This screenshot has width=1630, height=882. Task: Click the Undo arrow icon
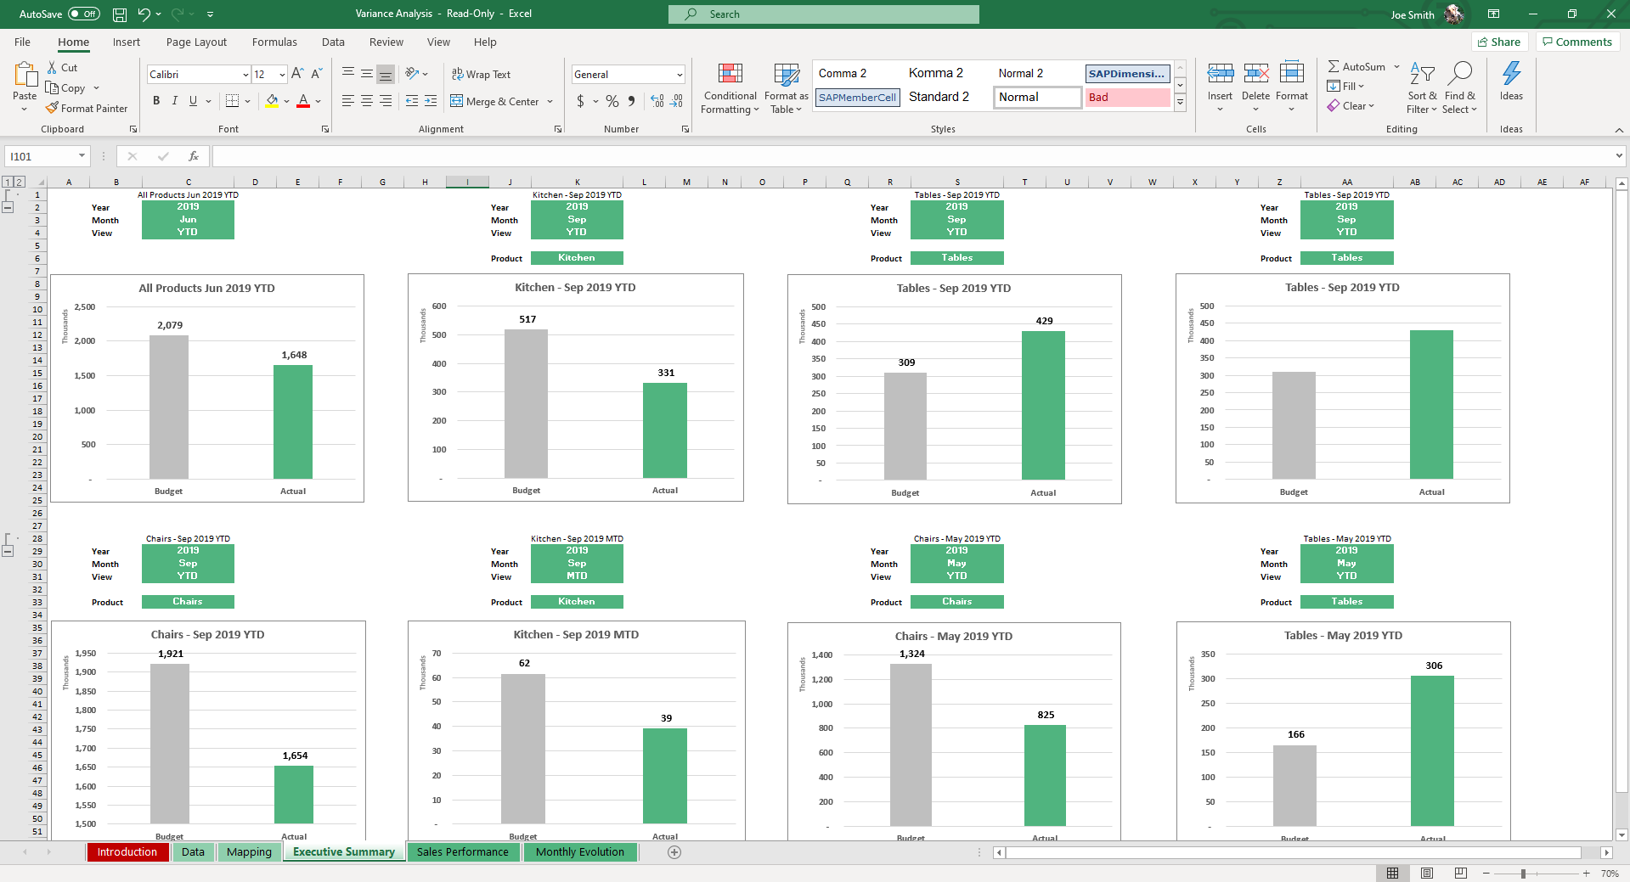(144, 14)
